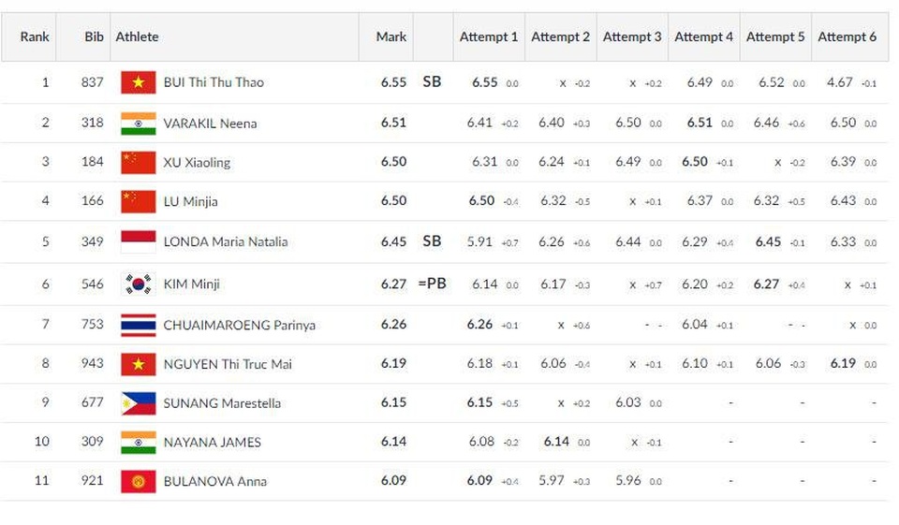Click KIM Minji's =PB label
The image size is (899, 525).
click(x=433, y=284)
